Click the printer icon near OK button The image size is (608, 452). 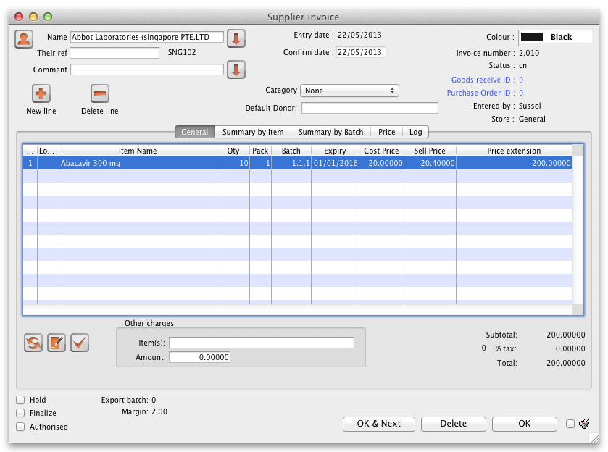click(584, 424)
